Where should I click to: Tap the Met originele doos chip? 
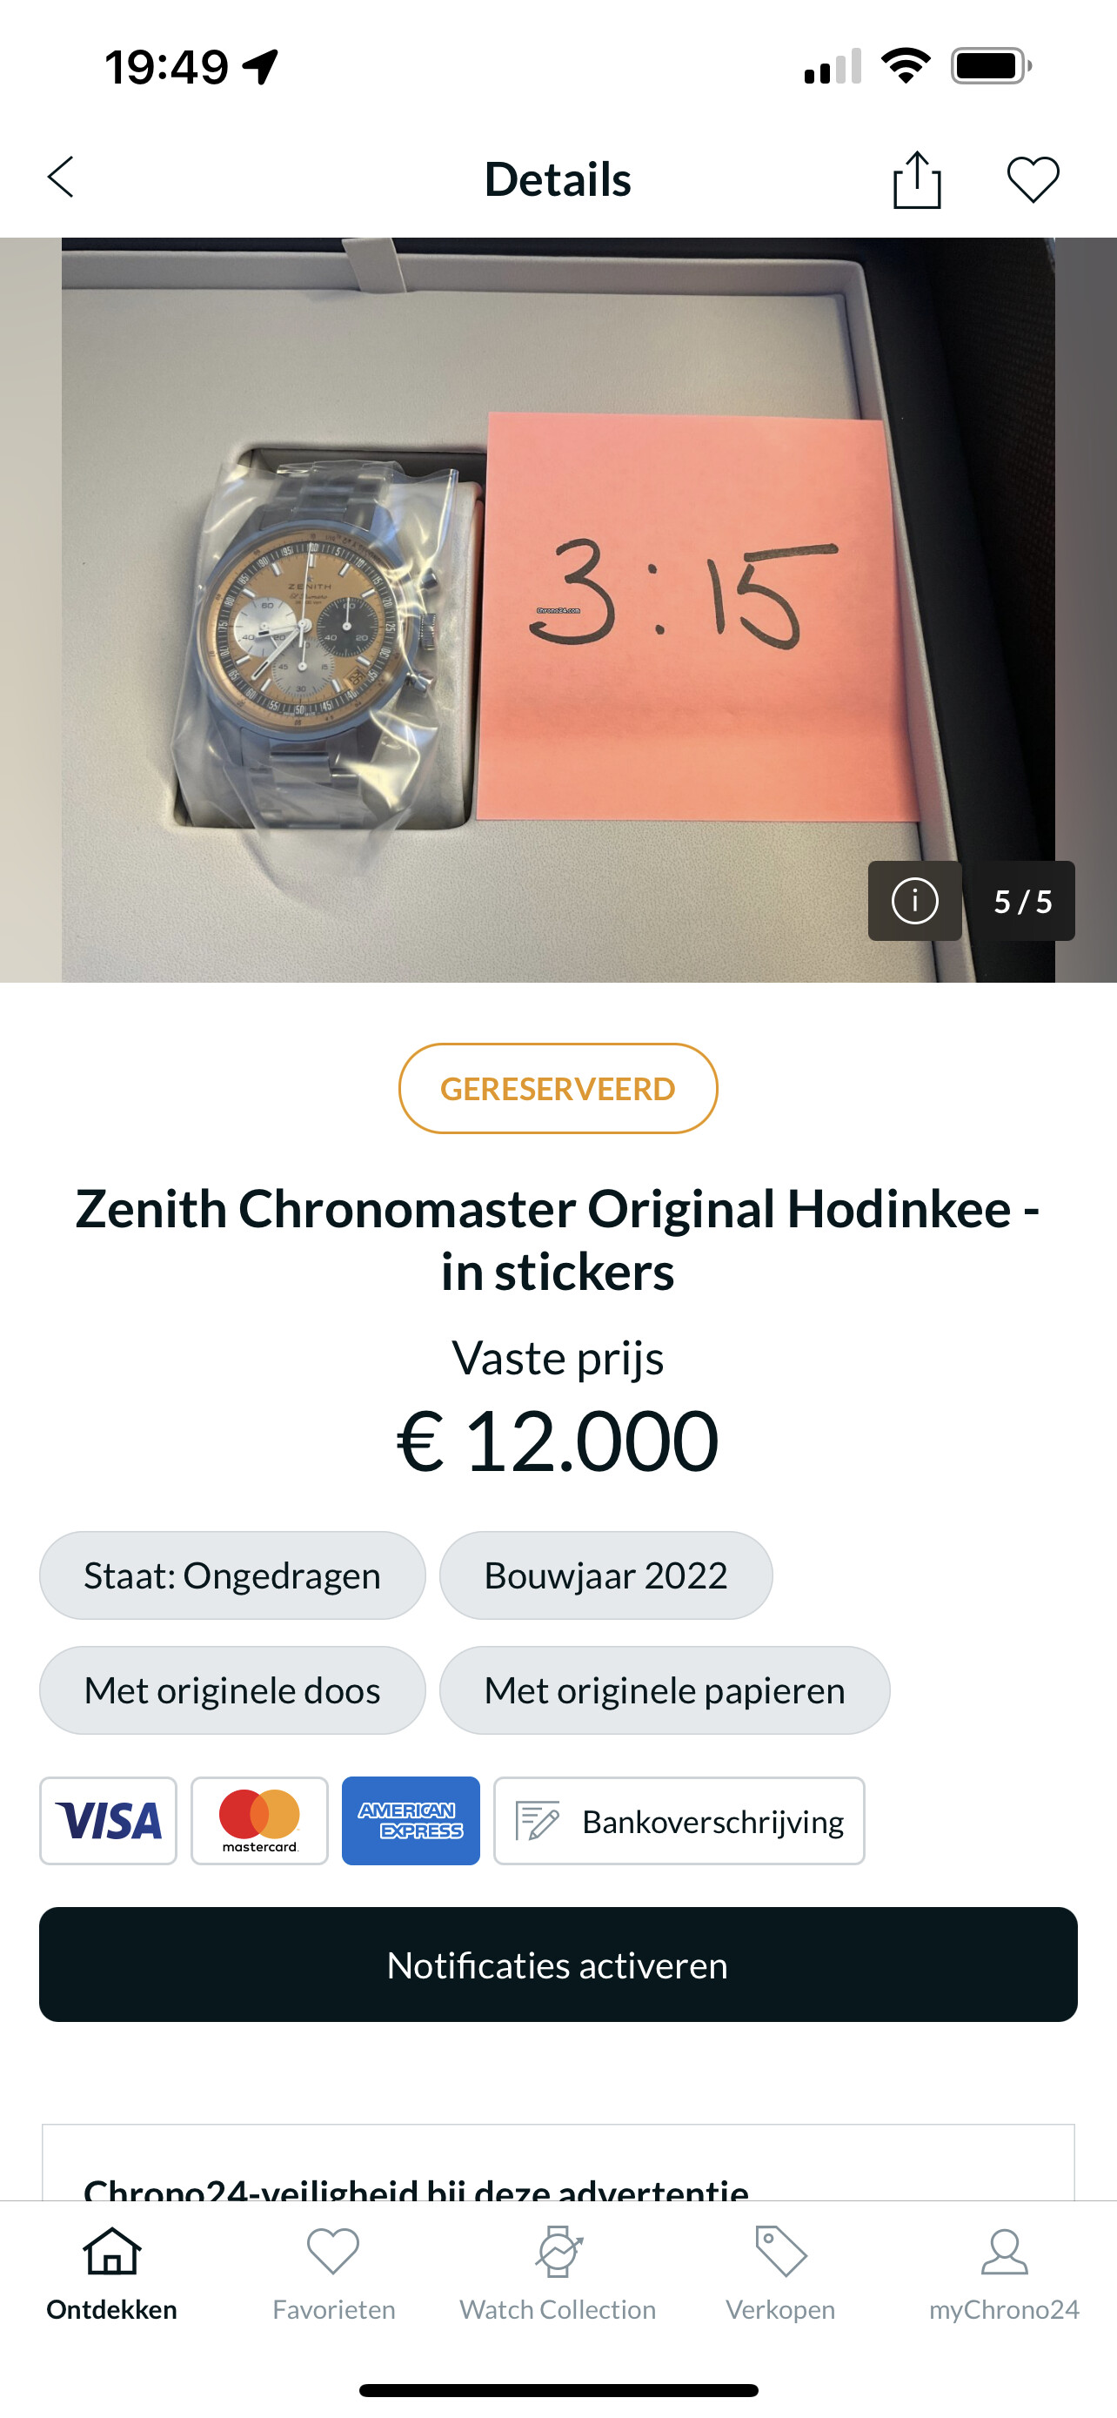(231, 1689)
